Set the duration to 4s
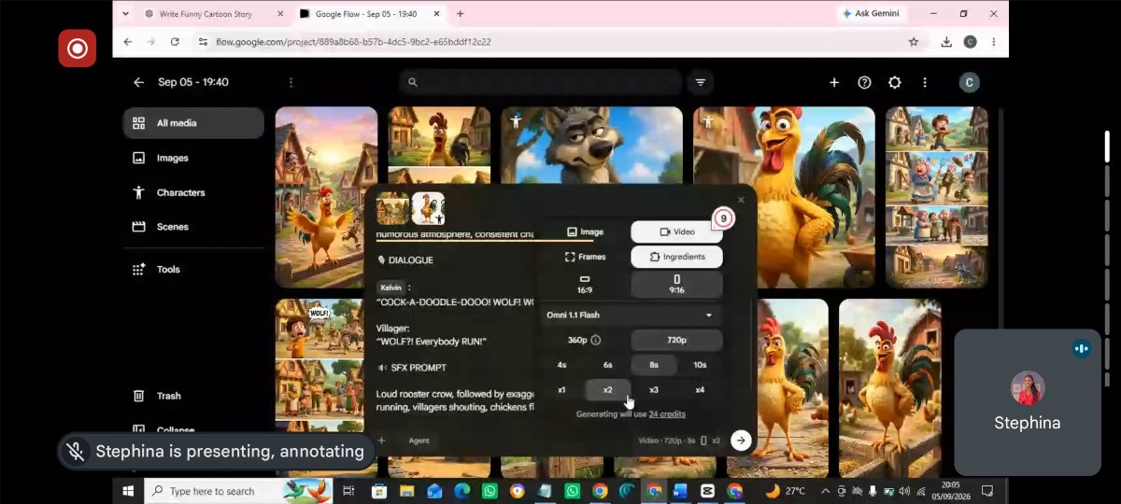1121x504 pixels. pyautogui.click(x=561, y=365)
